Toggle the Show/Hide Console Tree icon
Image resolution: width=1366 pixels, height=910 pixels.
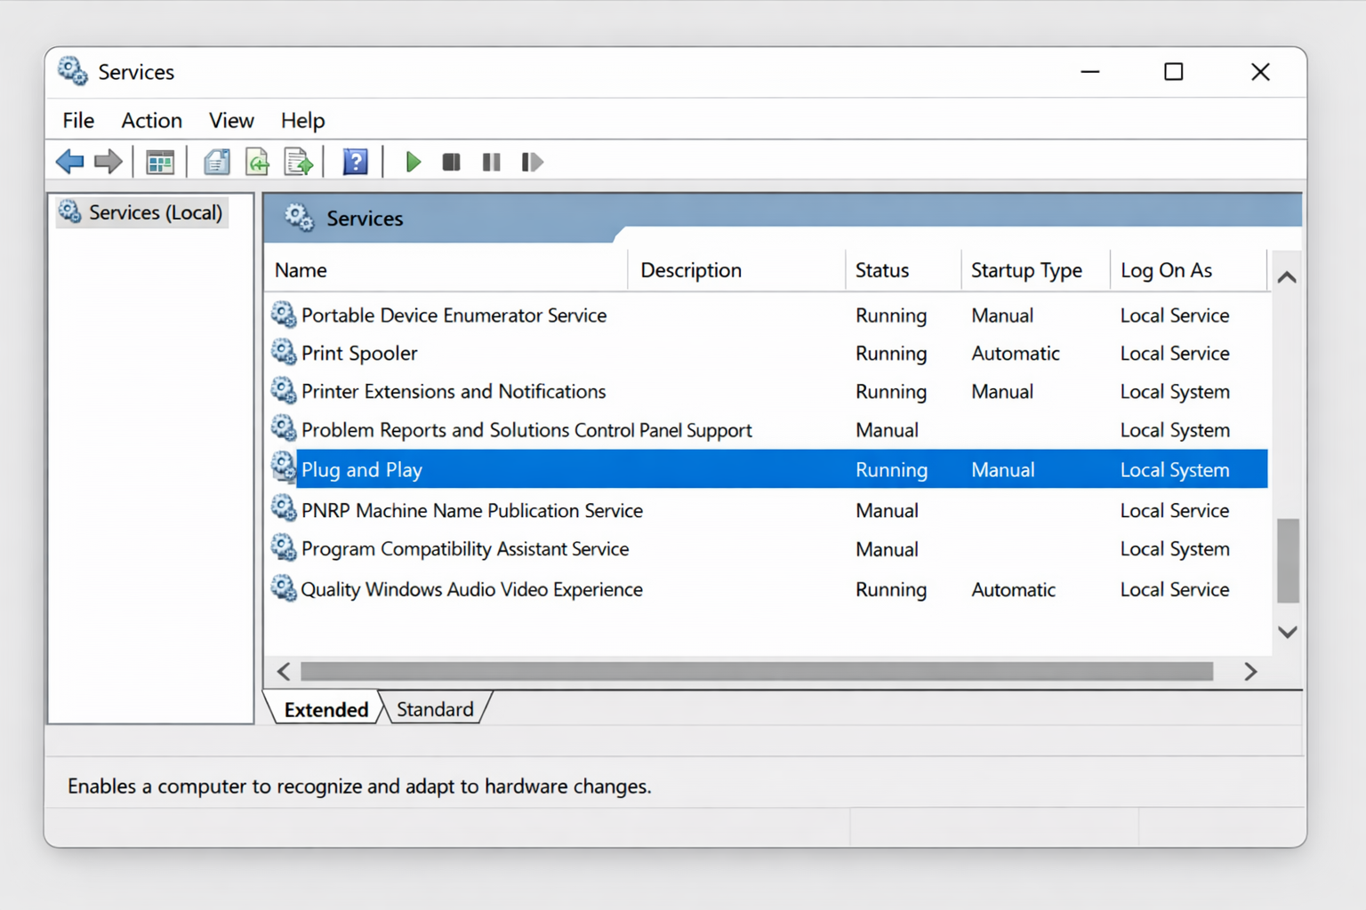tap(159, 161)
